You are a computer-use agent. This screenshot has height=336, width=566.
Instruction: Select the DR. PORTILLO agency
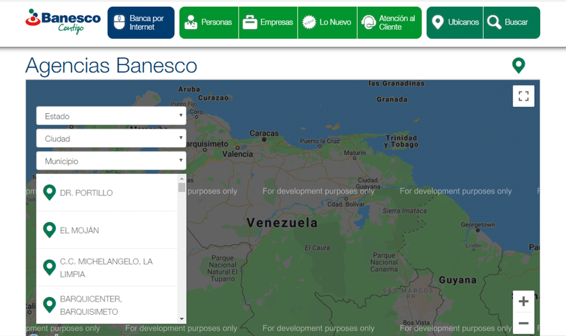[107, 193]
